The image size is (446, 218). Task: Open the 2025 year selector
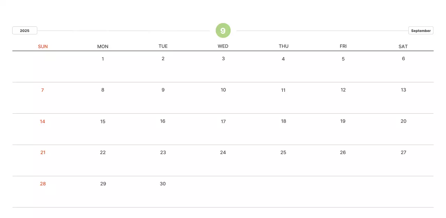pos(25,31)
